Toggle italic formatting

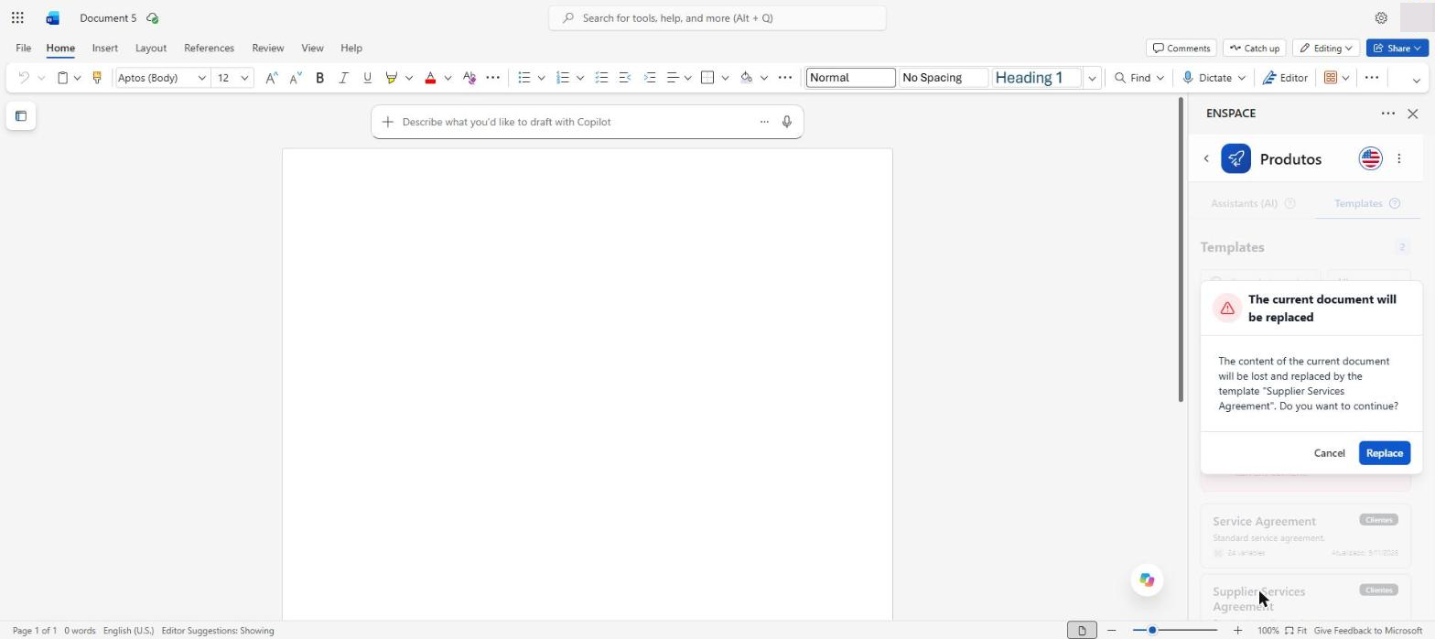(x=343, y=78)
